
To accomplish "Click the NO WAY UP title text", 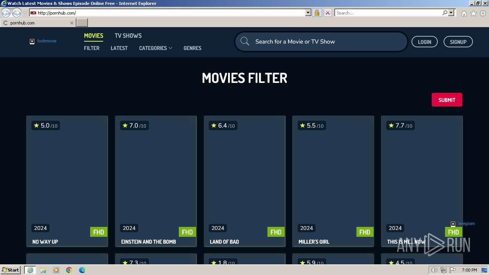I will click(x=45, y=242).
